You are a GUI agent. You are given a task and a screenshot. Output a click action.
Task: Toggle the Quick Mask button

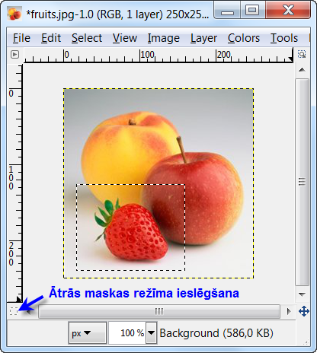[14, 311]
